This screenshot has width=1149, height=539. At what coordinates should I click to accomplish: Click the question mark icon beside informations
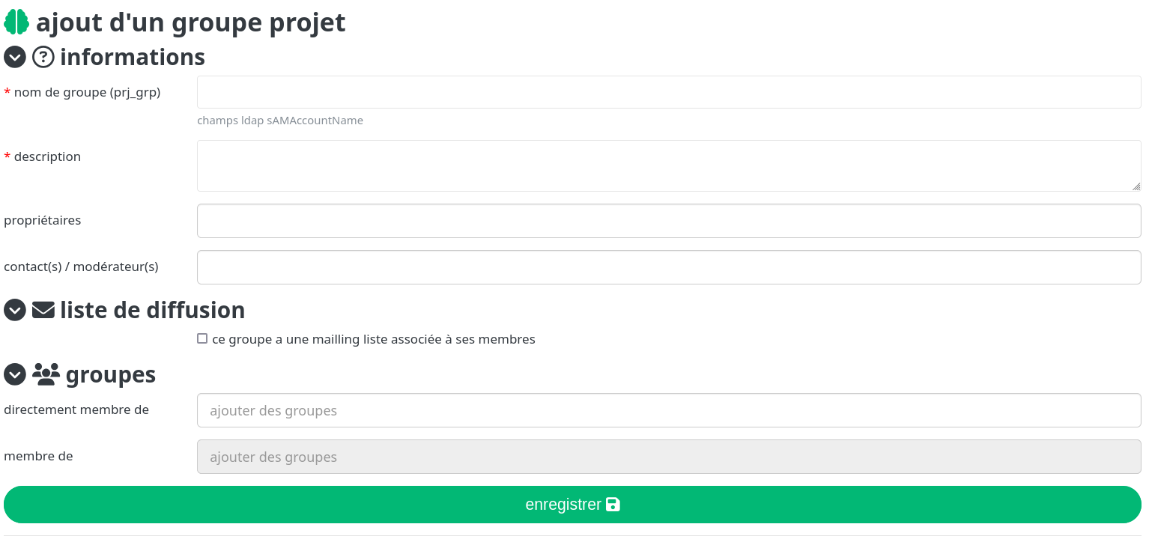(x=43, y=57)
